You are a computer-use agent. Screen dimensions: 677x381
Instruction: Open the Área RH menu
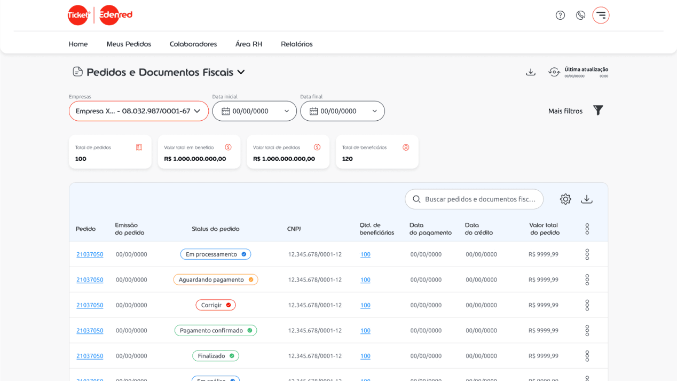pos(249,44)
